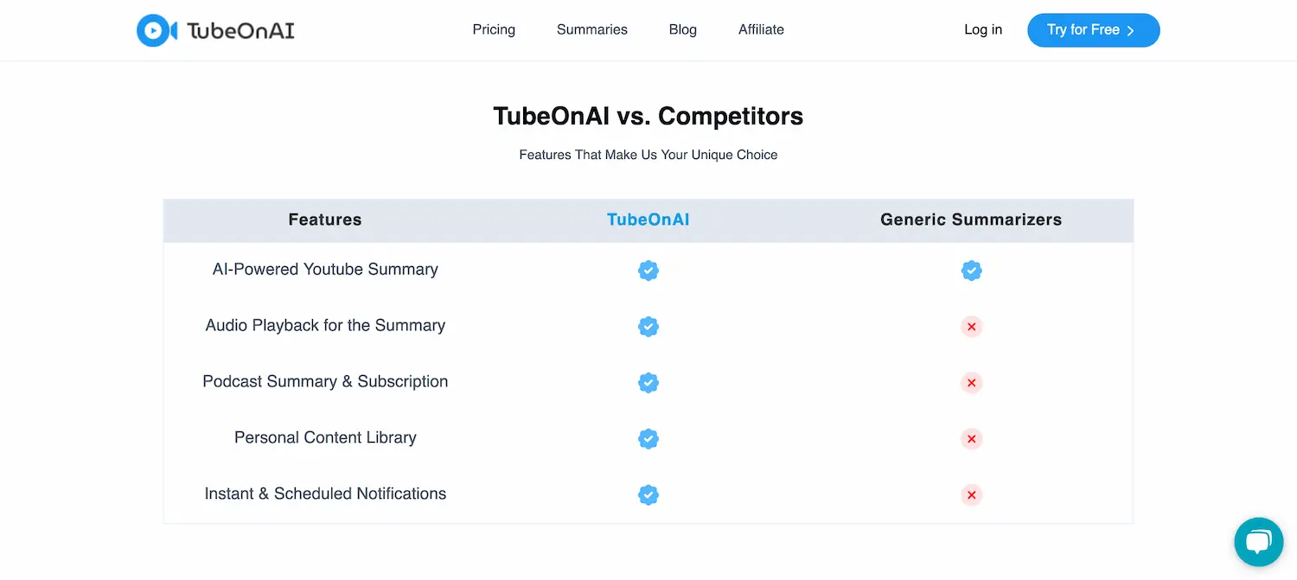Viewport: 1297px width, 580px height.
Task: Click the Blog navigation link
Action: pyautogui.click(x=682, y=29)
